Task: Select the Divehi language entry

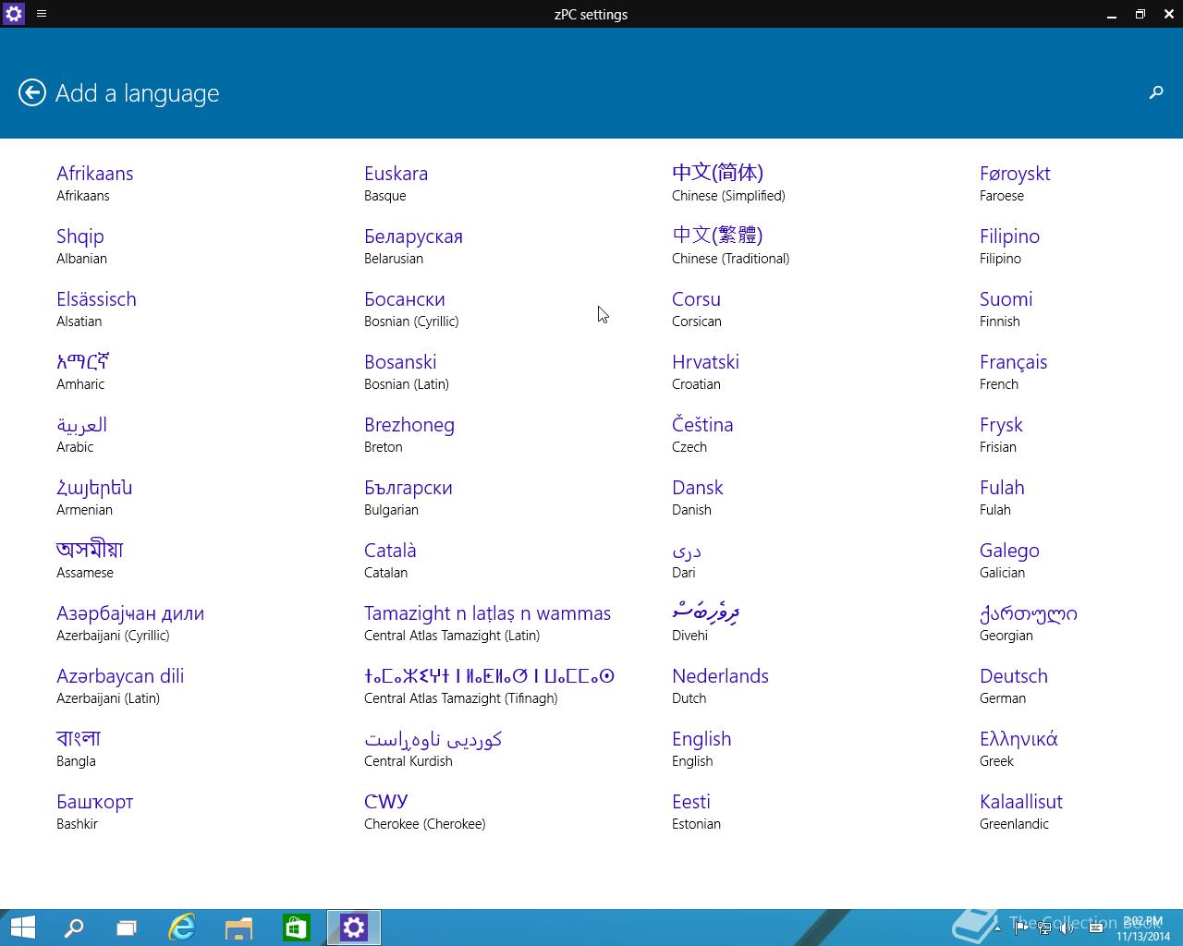Action: (706, 623)
